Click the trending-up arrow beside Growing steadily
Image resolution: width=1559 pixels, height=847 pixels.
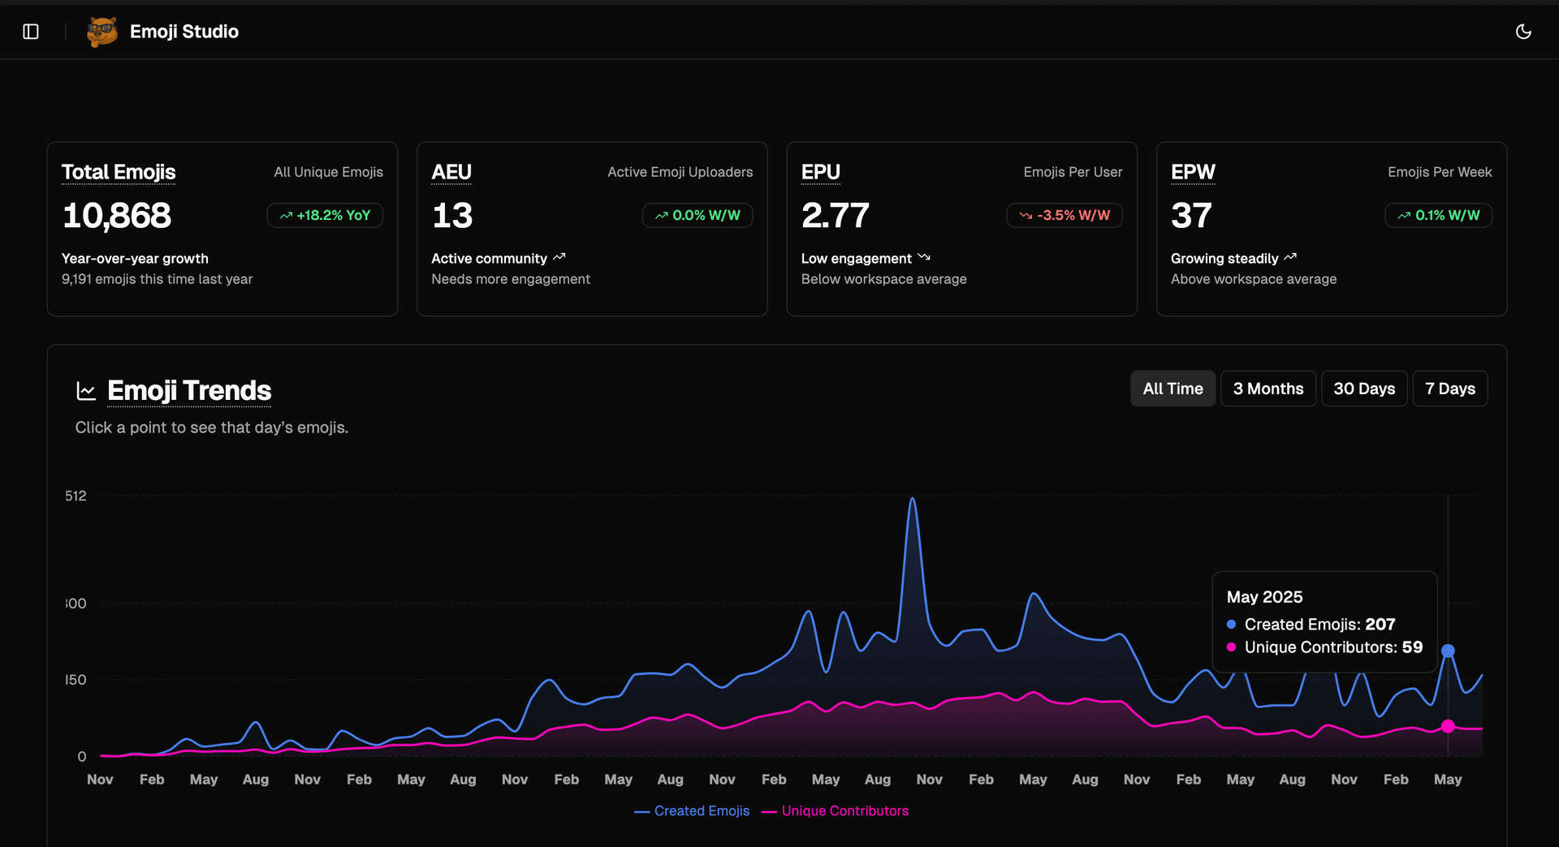[1290, 257]
